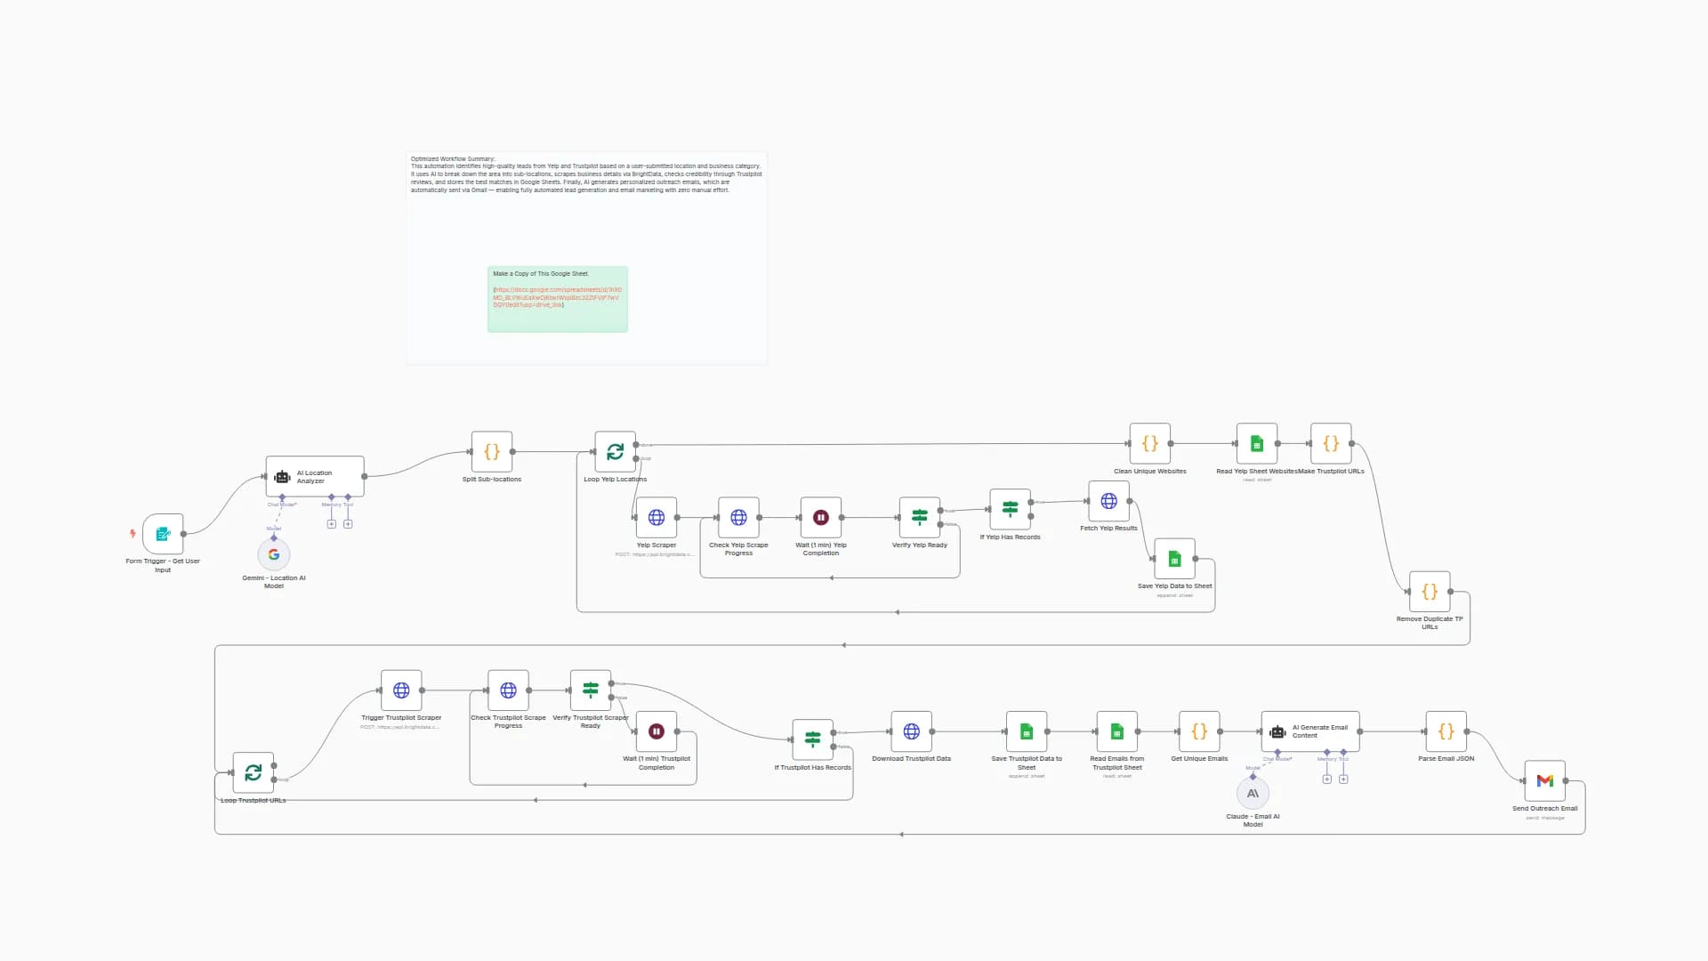Select Verify Trustpilot Scraper Ready node
Viewport: 1708px width, 961px height.
tap(591, 690)
